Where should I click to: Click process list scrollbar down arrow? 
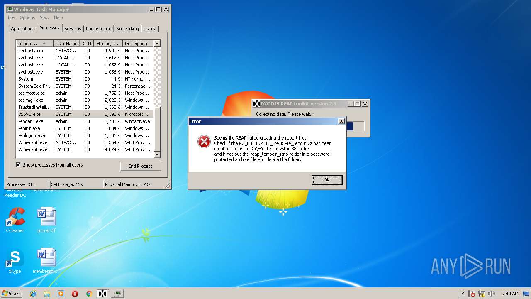[157, 155]
